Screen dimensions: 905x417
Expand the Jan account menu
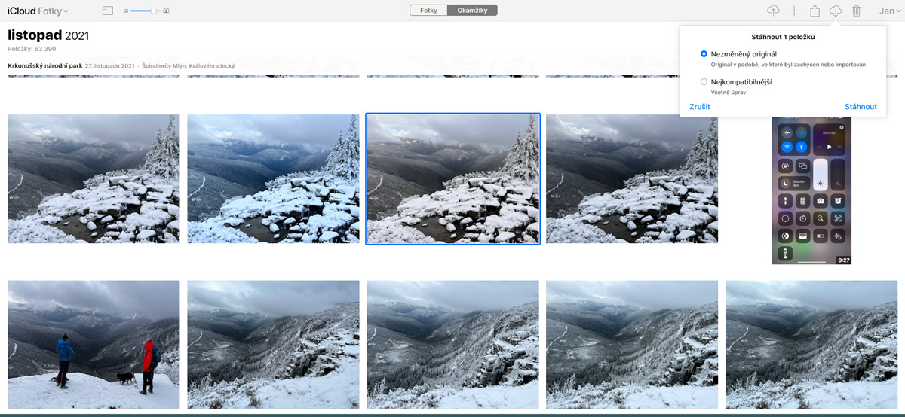[x=888, y=11]
